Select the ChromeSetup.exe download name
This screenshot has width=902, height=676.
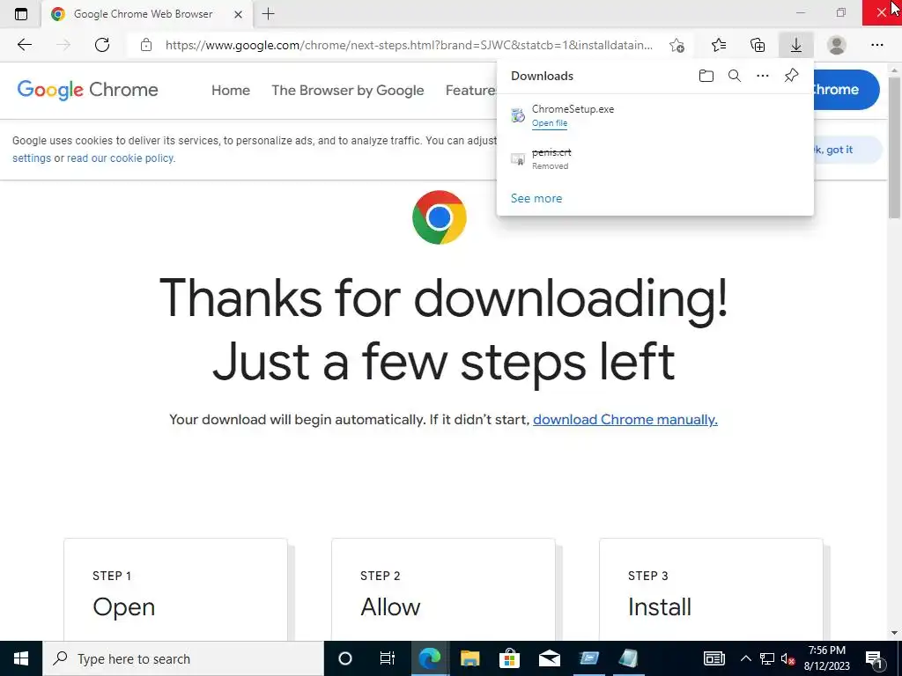(x=573, y=108)
